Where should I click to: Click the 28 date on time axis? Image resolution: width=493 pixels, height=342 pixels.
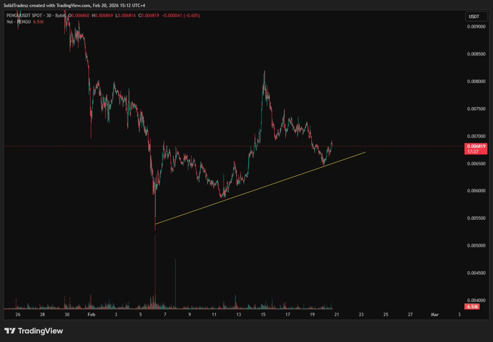42,314
